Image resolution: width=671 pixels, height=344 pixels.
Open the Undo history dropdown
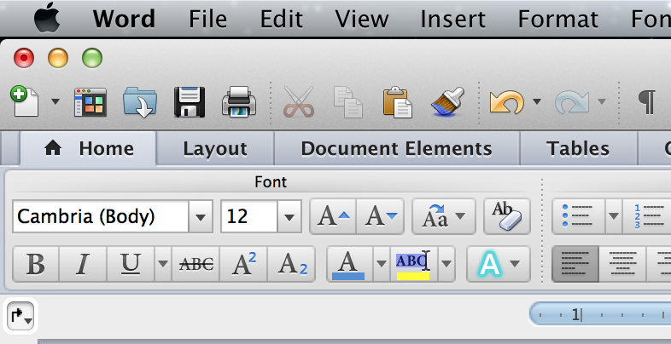point(537,101)
